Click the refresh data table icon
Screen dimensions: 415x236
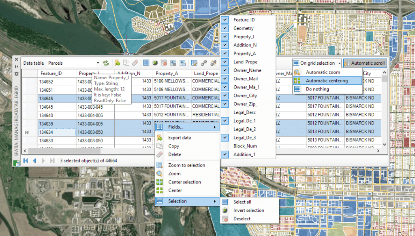tap(105, 63)
